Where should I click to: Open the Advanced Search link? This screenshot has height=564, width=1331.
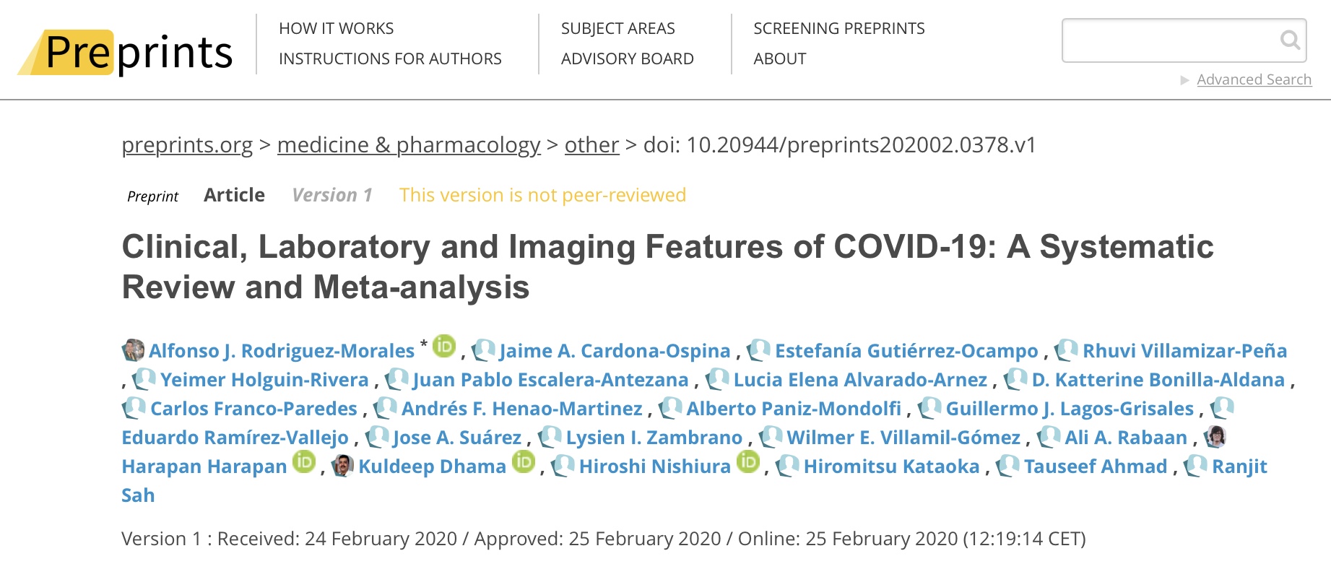click(1254, 79)
